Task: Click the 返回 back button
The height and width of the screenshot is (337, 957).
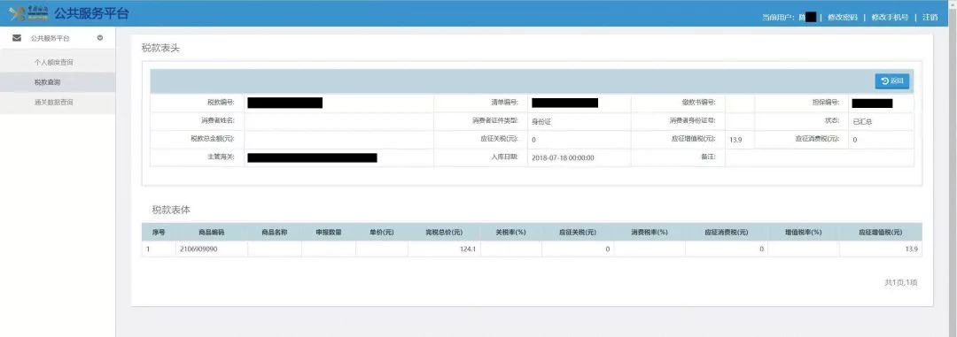Action: click(x=891, y=81)
